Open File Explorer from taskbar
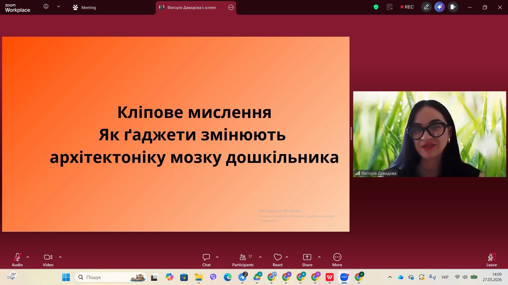 click(x=198, y=277)
